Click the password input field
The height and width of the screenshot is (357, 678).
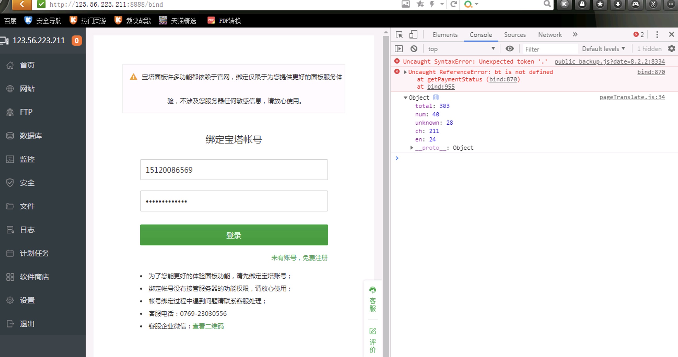(234, 201)
